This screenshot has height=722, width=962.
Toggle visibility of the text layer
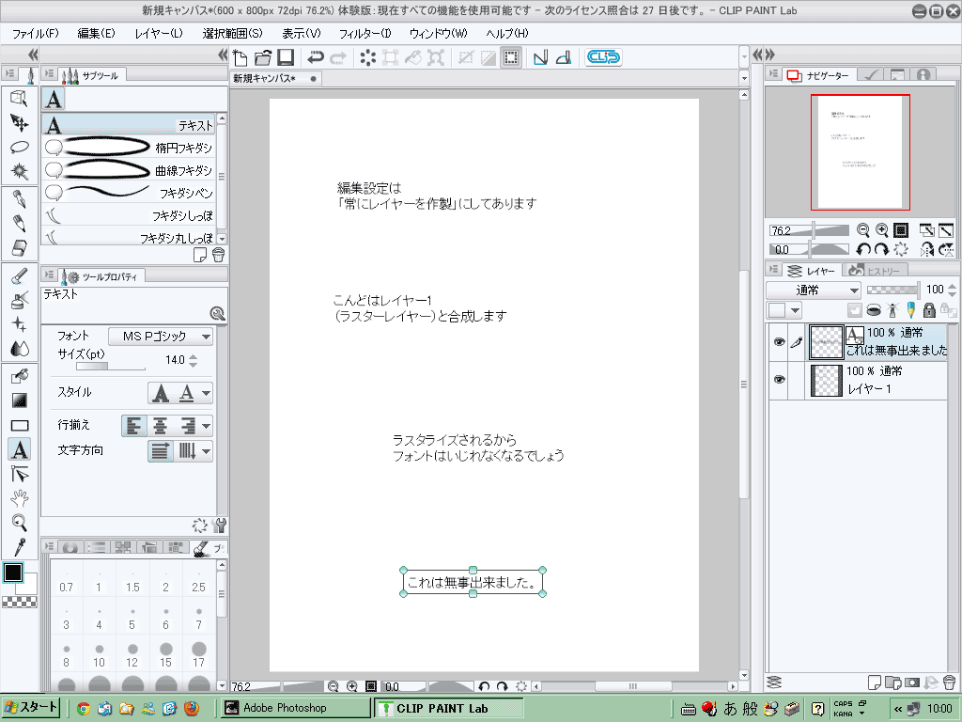[x=778, y=342]
